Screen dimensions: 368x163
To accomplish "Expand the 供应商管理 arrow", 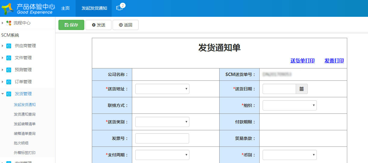I will (x=2, y=46).
